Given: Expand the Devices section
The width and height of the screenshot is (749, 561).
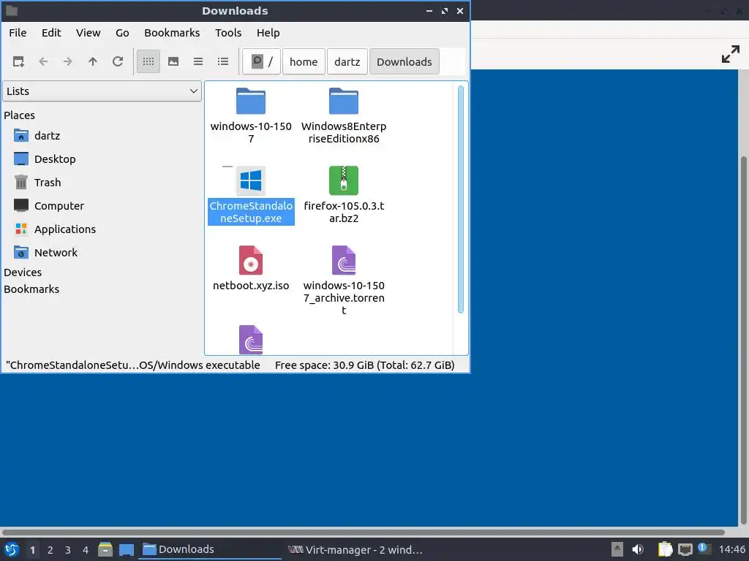Looking at the screenshot, I should pyautogui.click(x=23, y=272).
